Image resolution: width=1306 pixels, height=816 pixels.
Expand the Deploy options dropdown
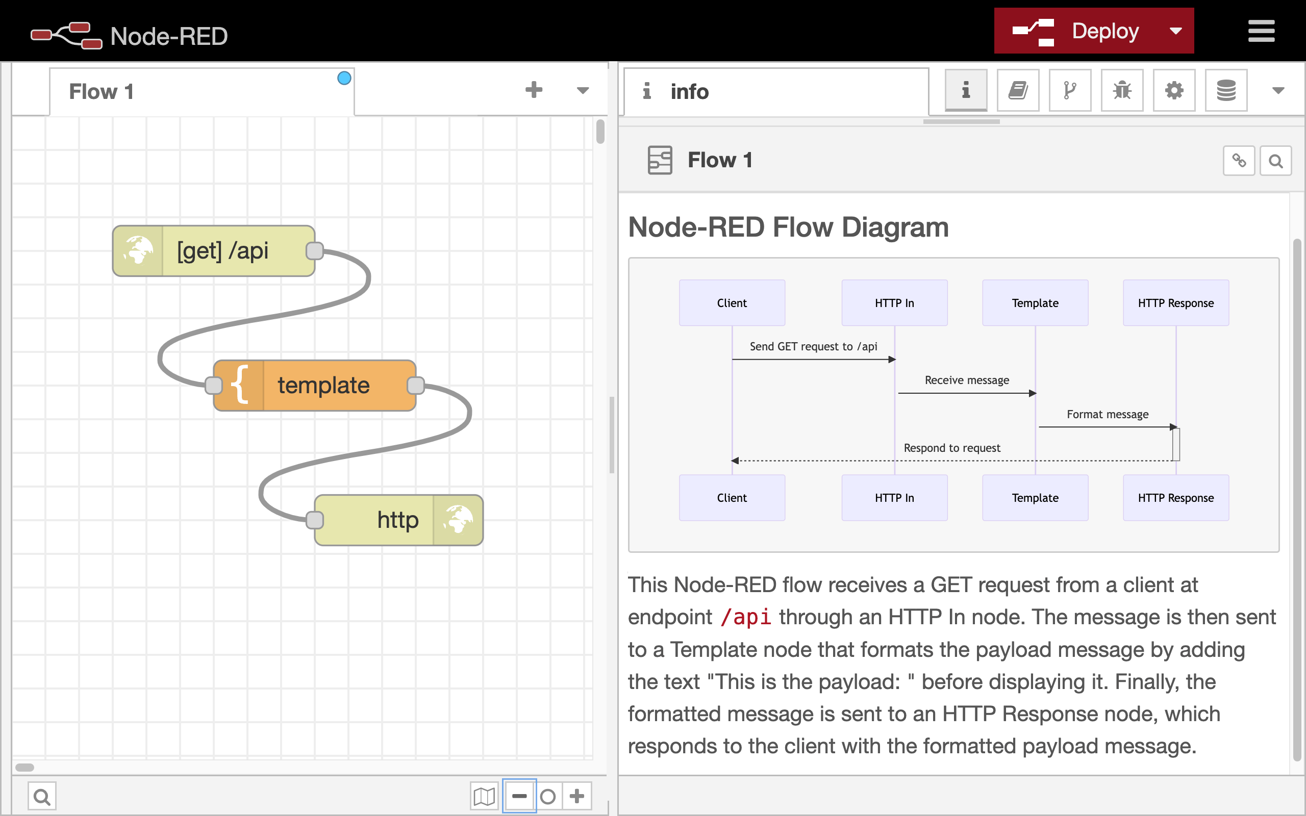(1176, 31)
